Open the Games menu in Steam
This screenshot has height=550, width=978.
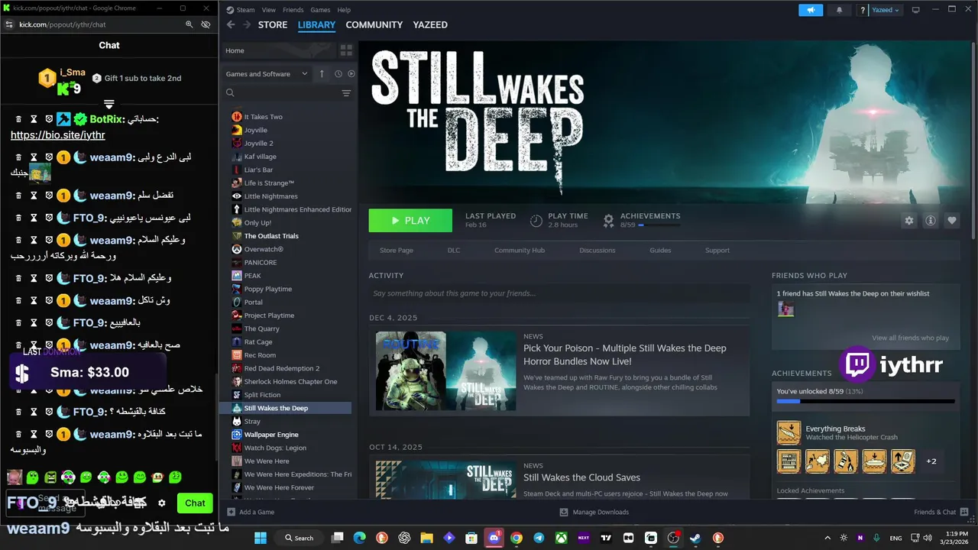(x=320, y=10)
